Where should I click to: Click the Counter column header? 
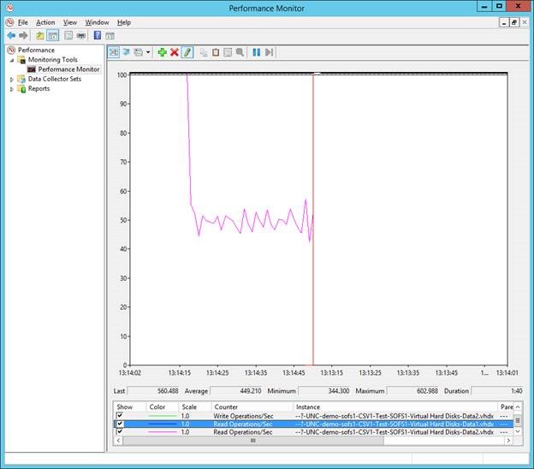click(227, 407)
